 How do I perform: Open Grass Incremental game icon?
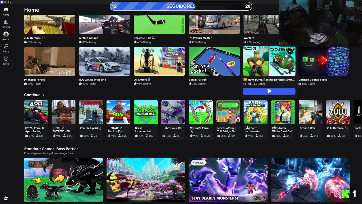(x=146, y=112)
